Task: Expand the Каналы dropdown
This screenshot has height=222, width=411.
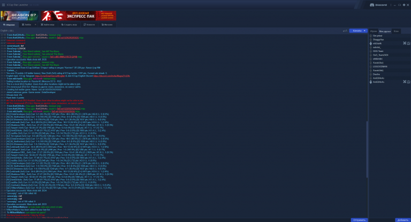Action: [x=359, y=31]
